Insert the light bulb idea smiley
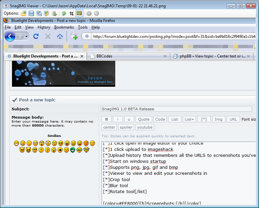Screen dimensions: 259x208 point(54,150)
